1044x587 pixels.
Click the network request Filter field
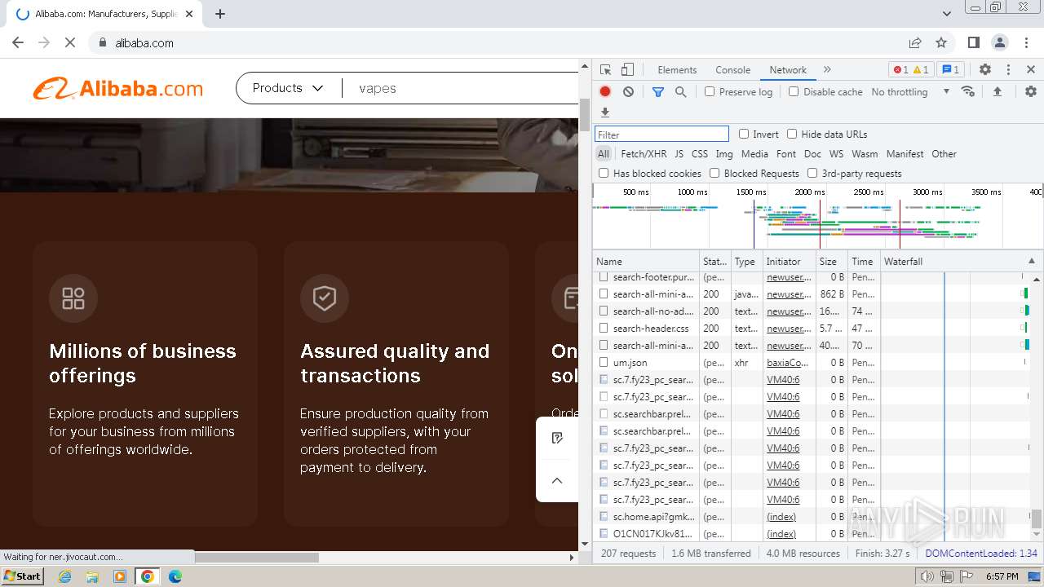661,135
